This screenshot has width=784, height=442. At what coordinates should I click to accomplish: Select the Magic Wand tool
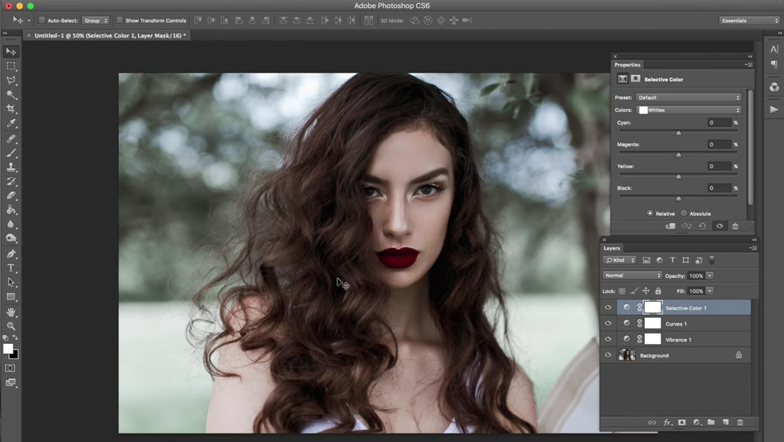11,95
